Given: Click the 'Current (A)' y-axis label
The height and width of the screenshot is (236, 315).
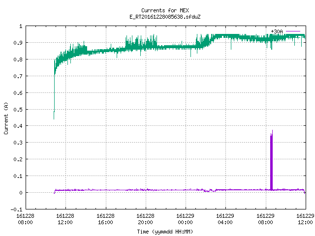Looking at the screenshot, I should coord(6,118).
